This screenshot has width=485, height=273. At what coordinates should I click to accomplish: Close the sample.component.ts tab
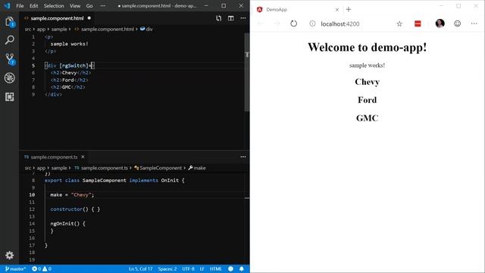83,157
